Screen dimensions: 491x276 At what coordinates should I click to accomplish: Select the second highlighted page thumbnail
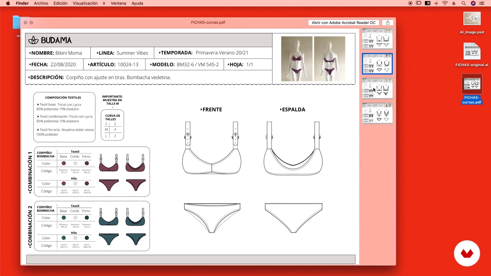(x=377, y=64)
